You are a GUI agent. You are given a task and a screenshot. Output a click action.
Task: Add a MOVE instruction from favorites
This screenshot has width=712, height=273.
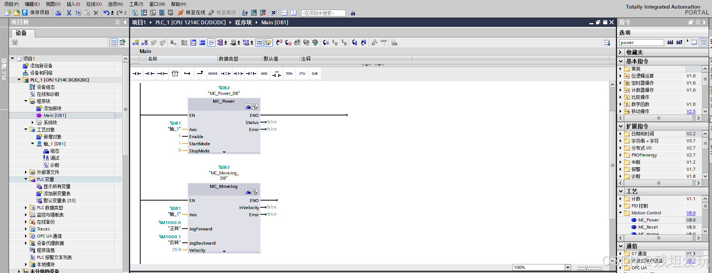click(213, 74)
